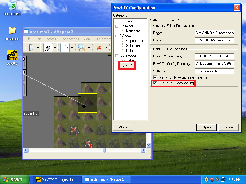Open the mmapper folder on desktop
The height and width of the screenshot is (184, 246).
[12, 33]
